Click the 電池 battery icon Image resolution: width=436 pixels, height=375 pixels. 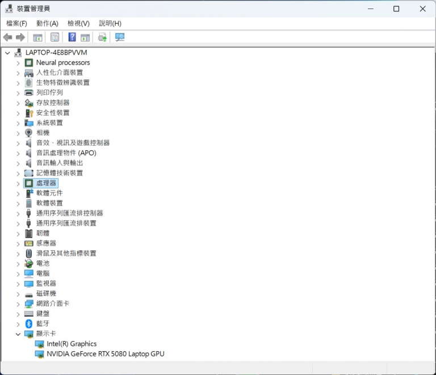point(28,263)
